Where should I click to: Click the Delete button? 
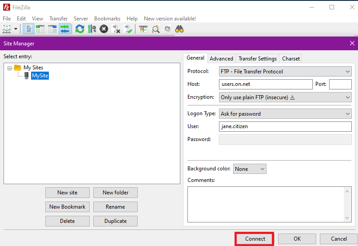click(x=68, y=221)
